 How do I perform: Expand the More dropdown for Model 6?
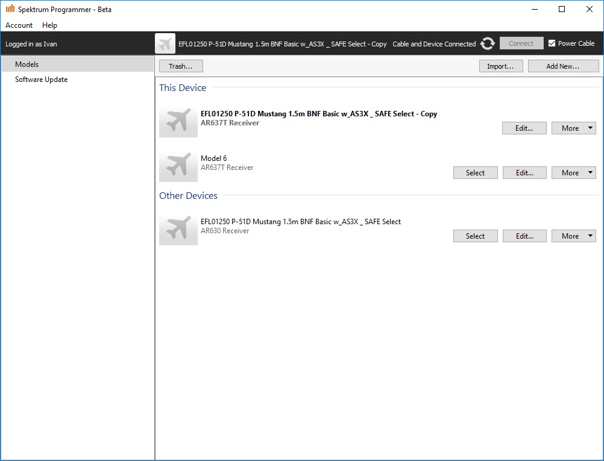573,173
